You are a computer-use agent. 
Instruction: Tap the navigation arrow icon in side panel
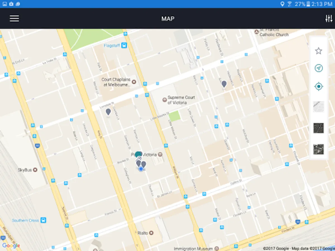(319, 68)
